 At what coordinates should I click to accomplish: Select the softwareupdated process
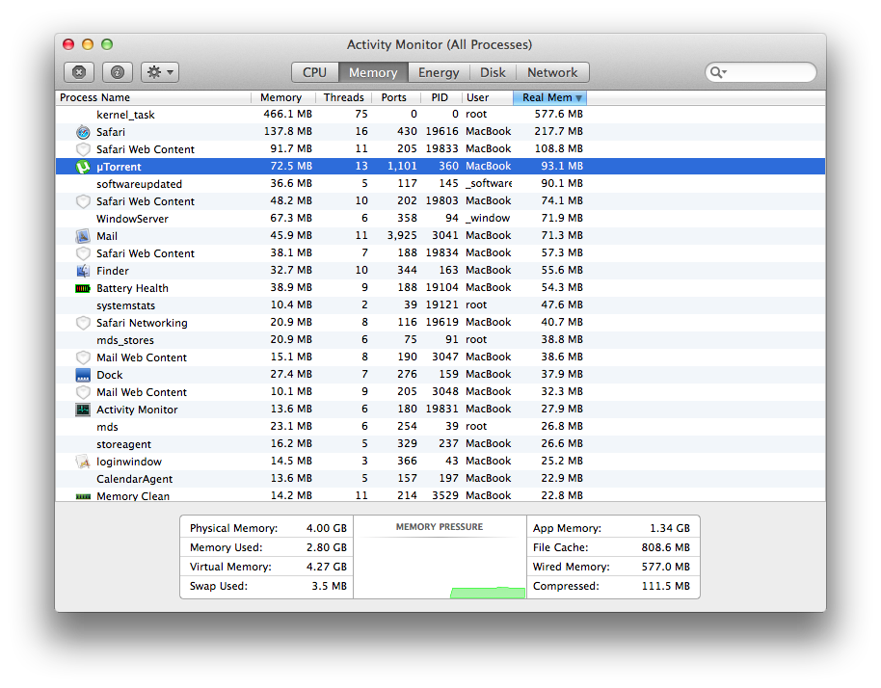(440, 184)
